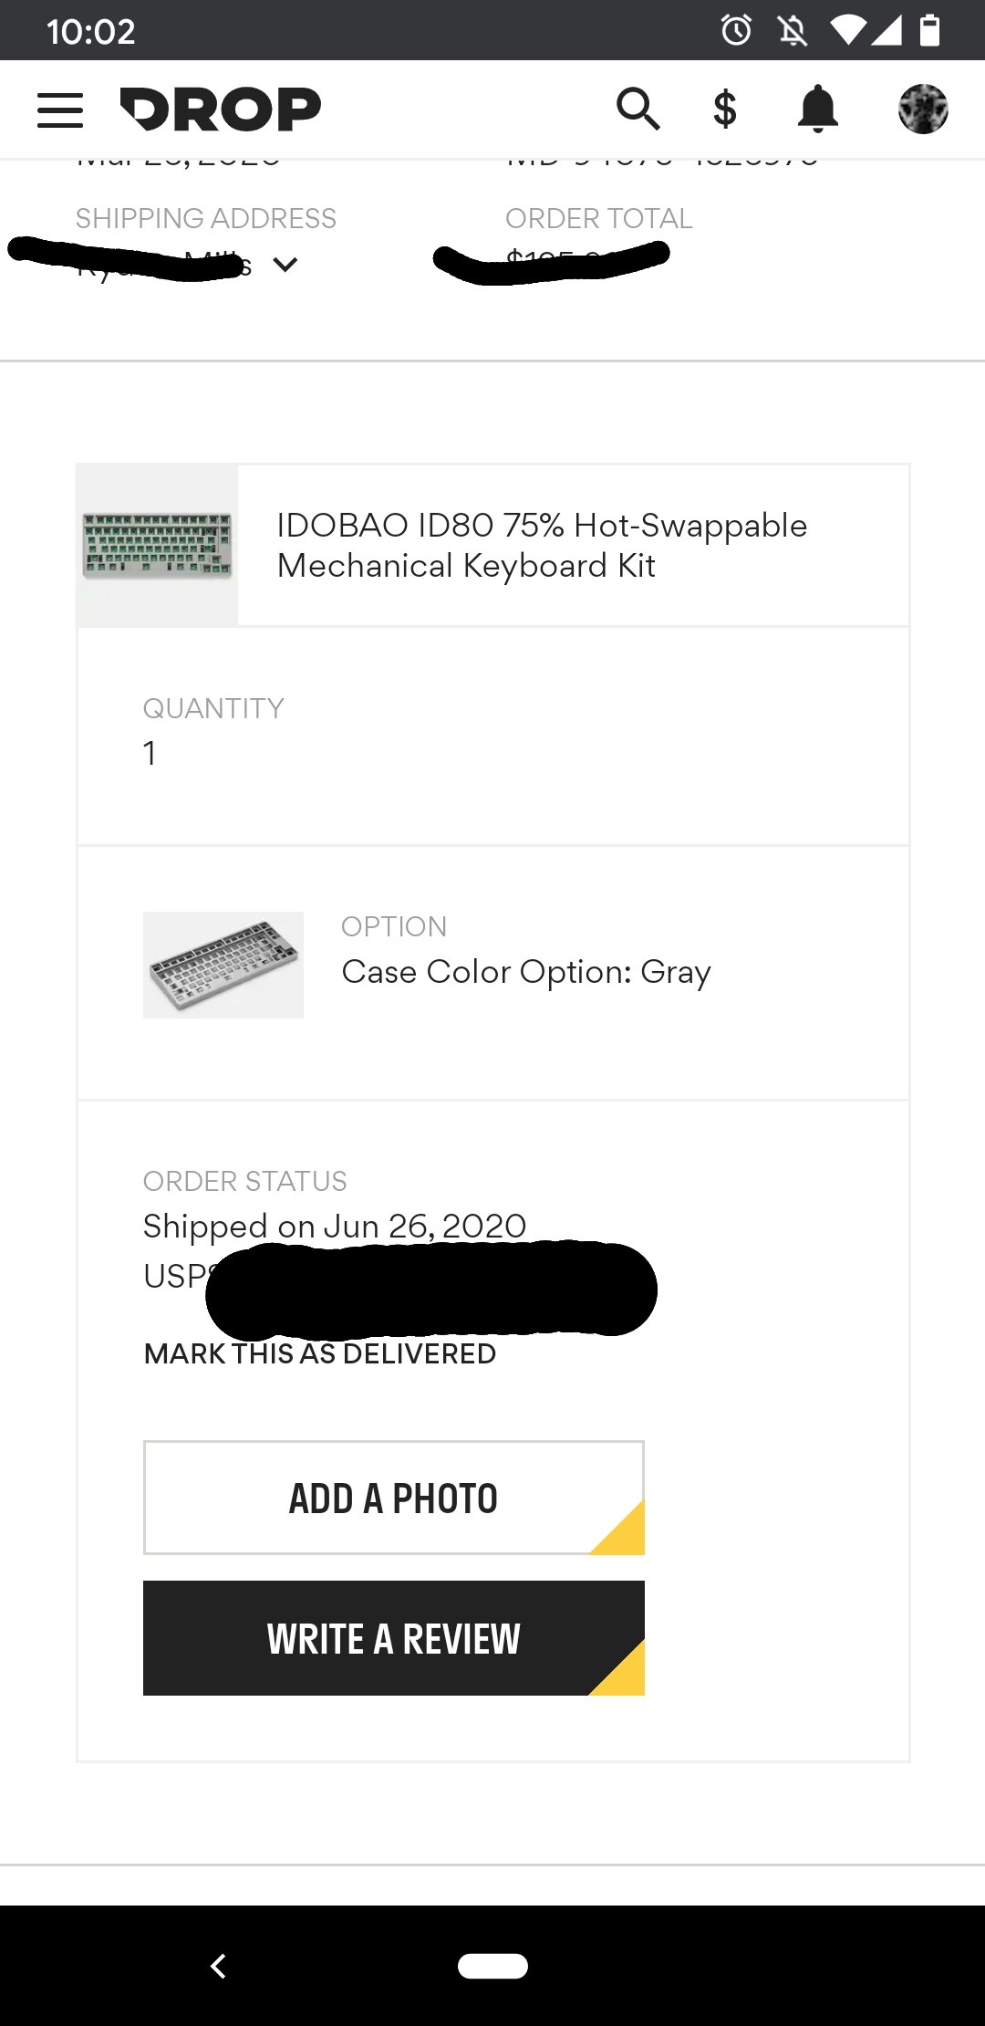Open the hamburger navigation menu
The height and width of the screenshot is (2026, 985).
pos(60,110)
